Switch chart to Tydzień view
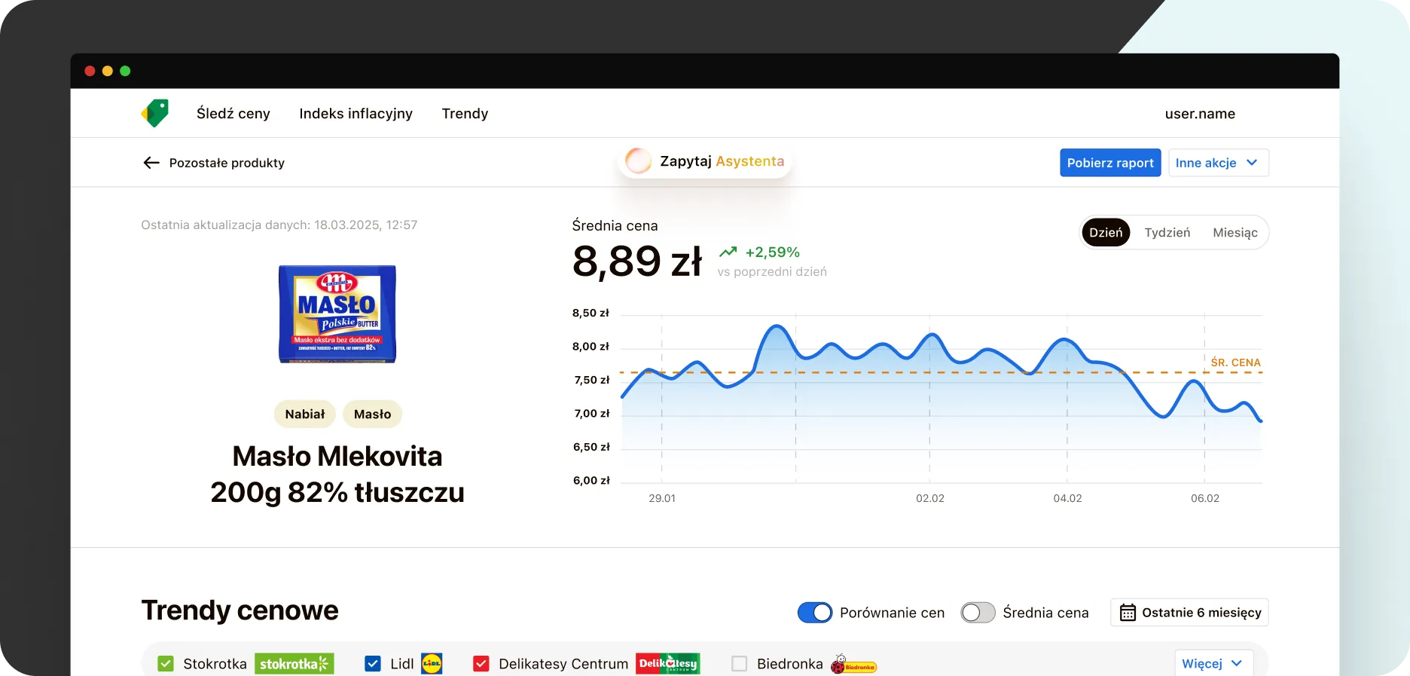 (x=1167, y=233)
